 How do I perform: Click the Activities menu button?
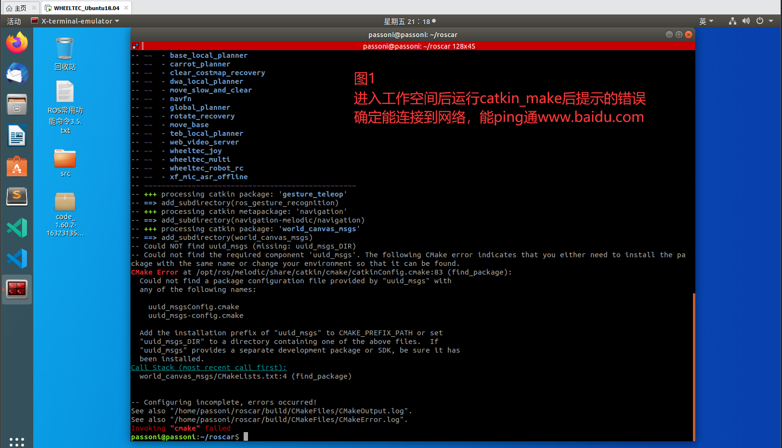[x=14, y=21]
